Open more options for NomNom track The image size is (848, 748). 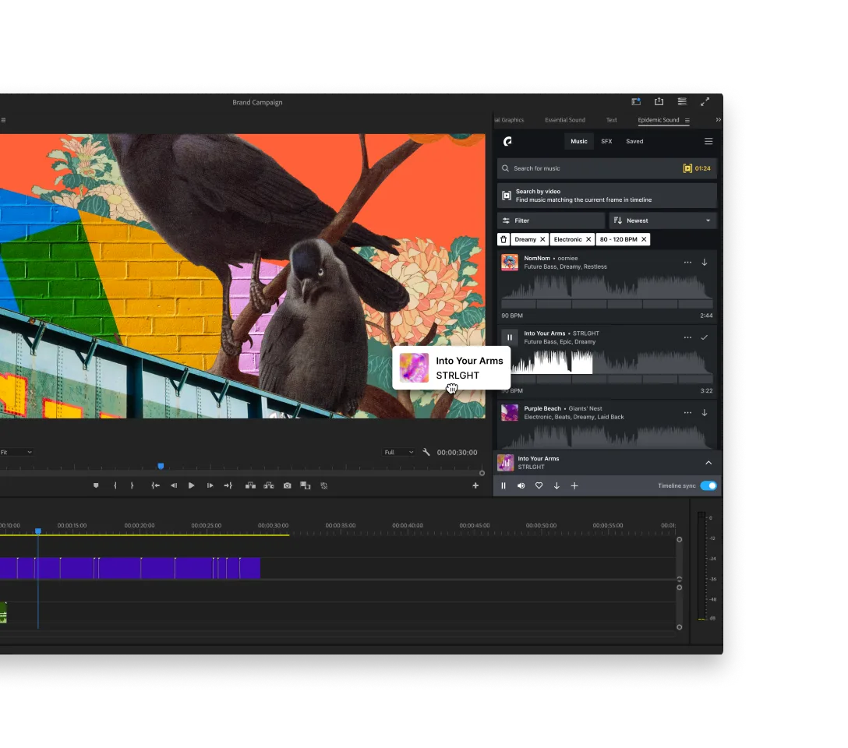[687, 262]
